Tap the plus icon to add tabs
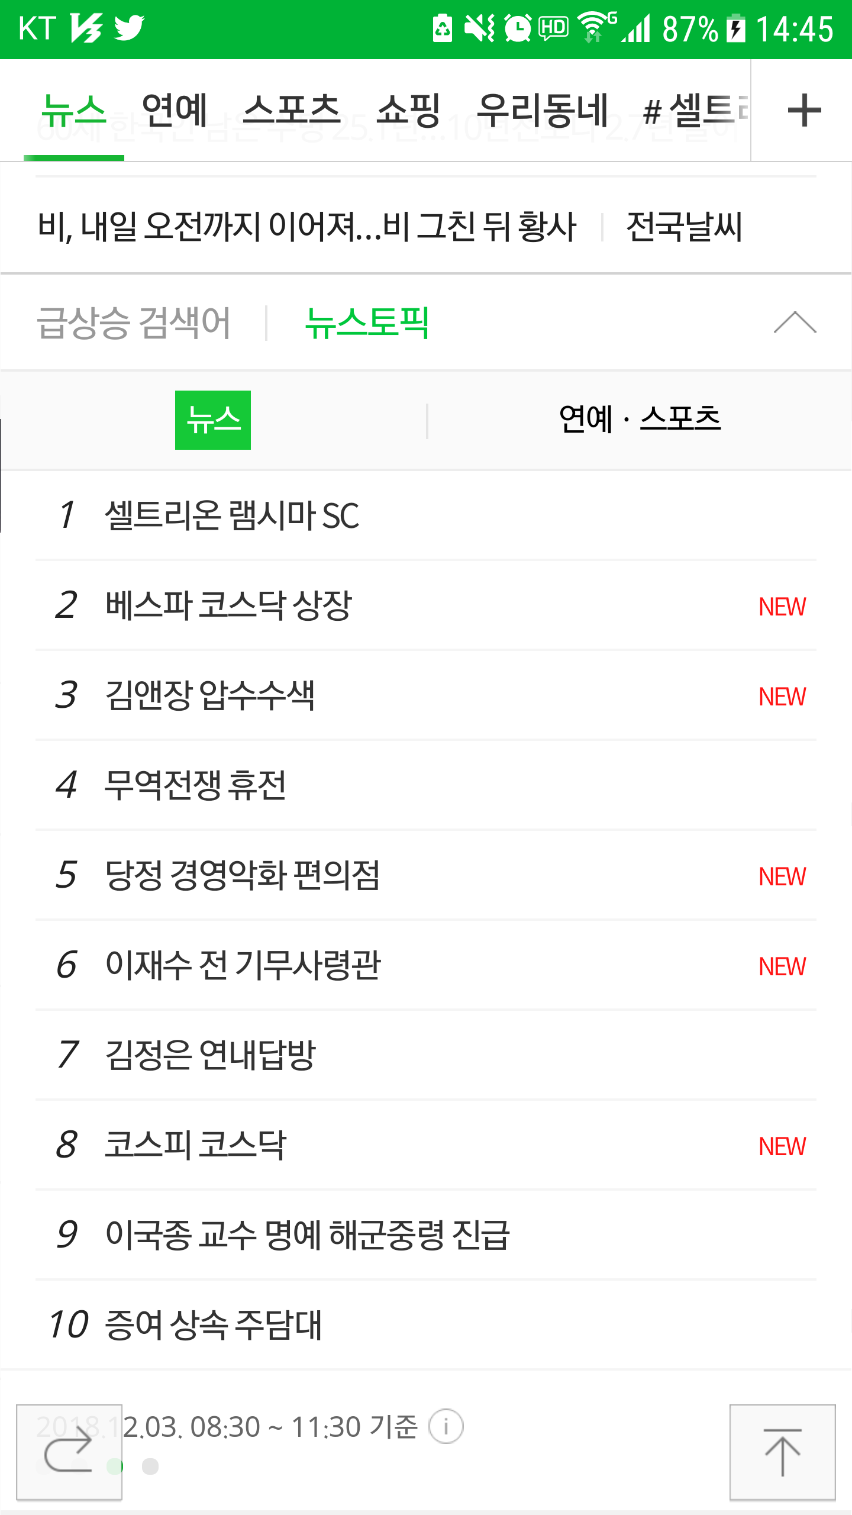The image size is (852, 1515). pyautogui.click(x=804, y=110)
